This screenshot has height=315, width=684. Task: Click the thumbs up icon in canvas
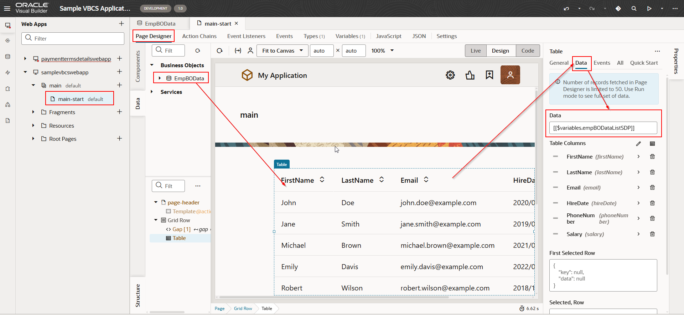[x=470, y=75]
